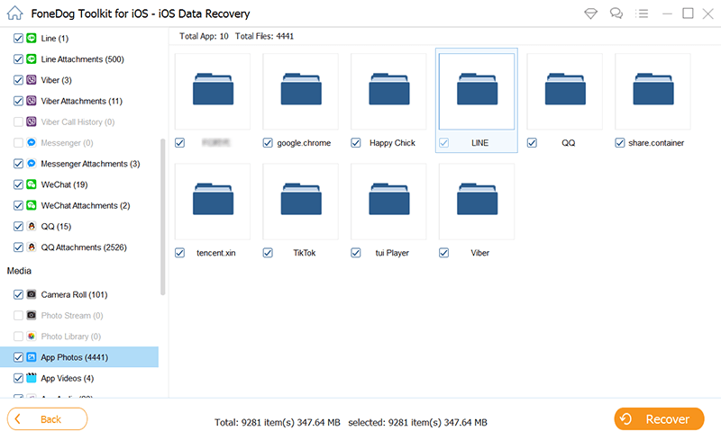
Task: Click the Viber icon in sidebar
Action: pyautogui.click(x=32, y=80)
